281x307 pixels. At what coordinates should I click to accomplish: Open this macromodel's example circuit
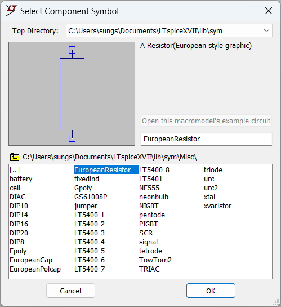(x=206, y=121)
